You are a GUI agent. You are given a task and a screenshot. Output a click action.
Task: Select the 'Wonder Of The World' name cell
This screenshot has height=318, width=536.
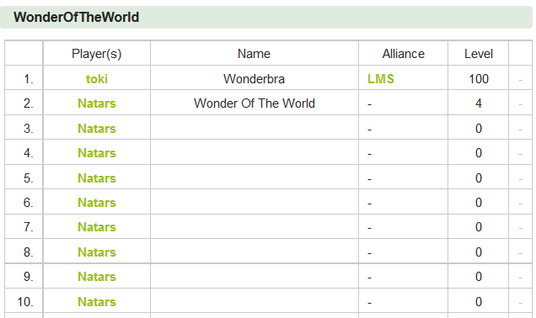(x=255, y=103)
